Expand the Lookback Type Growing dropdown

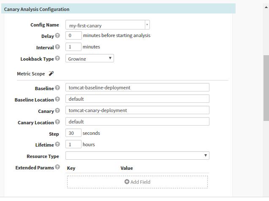pos(90,59)
